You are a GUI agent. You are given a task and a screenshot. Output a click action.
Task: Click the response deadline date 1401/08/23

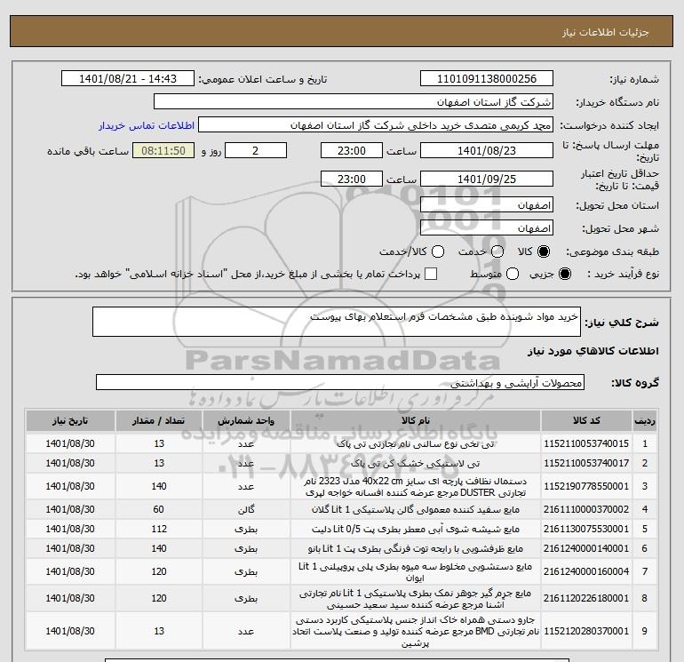coord(487,150)
